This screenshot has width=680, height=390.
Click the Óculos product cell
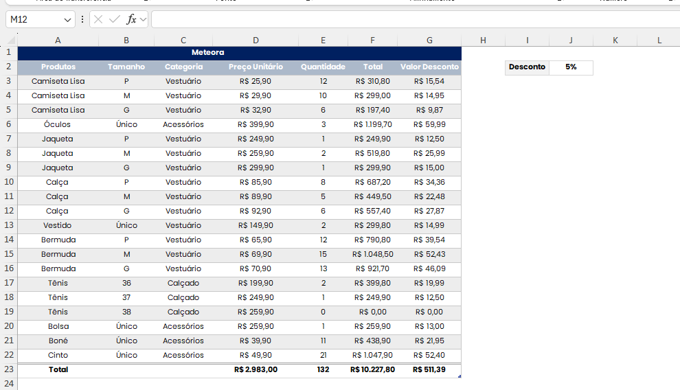[x=58, y=124]
